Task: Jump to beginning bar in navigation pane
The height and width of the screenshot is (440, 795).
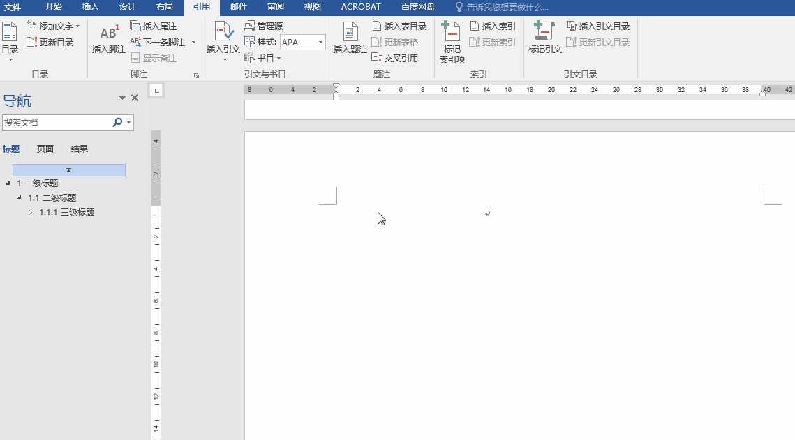Action: tap(69, 170)
